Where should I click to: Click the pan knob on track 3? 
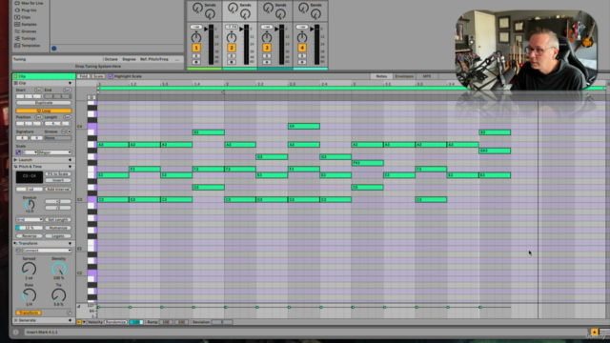(x=267, y=37)
